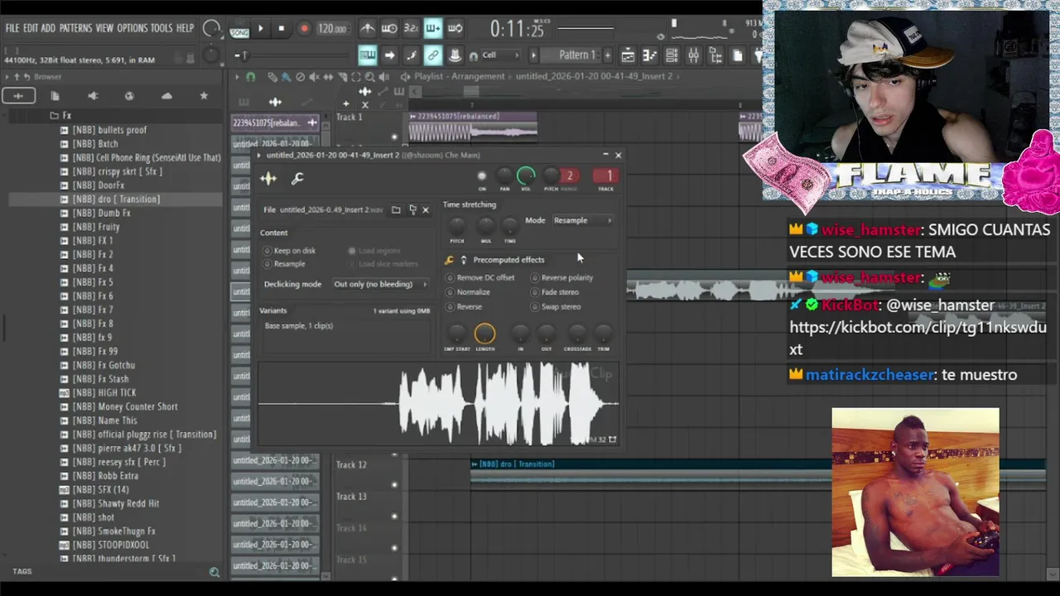Open the Piano roll view icon

(649, 55)
